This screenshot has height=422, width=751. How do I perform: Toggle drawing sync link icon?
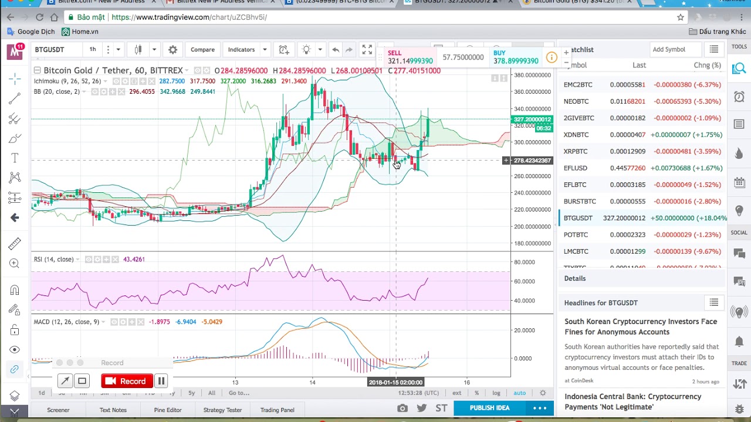[15, 369]
